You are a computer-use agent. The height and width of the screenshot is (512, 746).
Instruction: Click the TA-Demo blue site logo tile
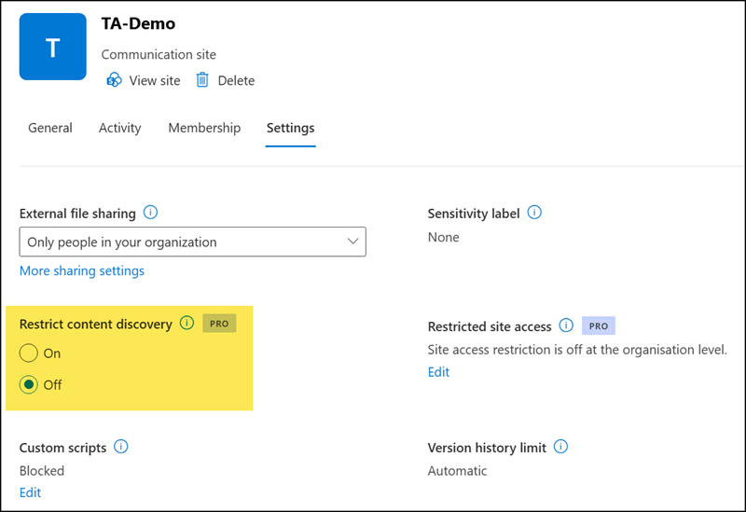pyautogui.click(x=53, y=47)
